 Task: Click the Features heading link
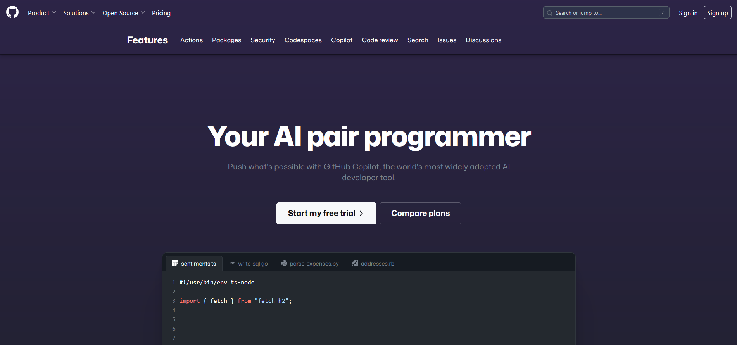point(147,40)
